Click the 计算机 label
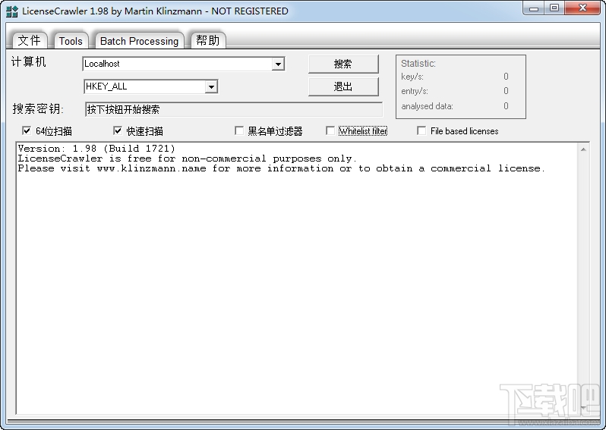The width and height of the screenshot is (606, 430). point(29,61)
